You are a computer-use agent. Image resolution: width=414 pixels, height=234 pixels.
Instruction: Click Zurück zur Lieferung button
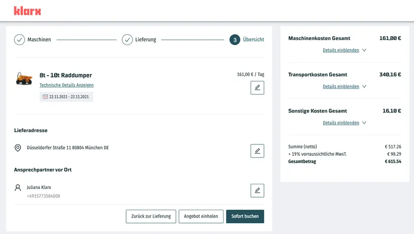tap(151, 216)
